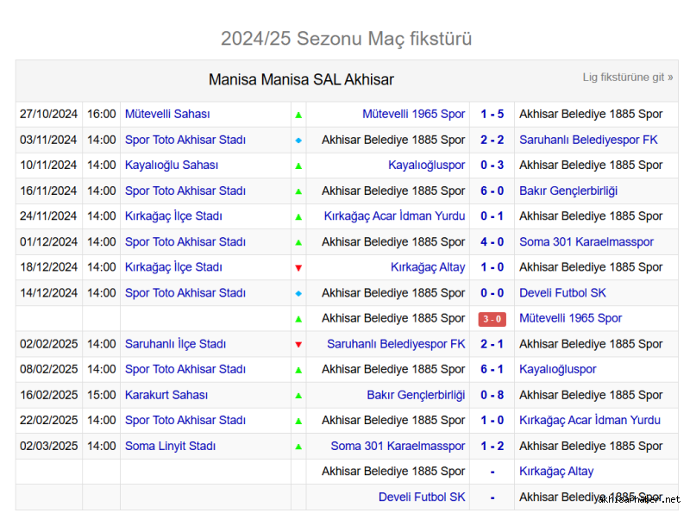Click green arrow in Karakurt Sahası row
This screenshot has width=690, height=513.
[x=298, y=396]
